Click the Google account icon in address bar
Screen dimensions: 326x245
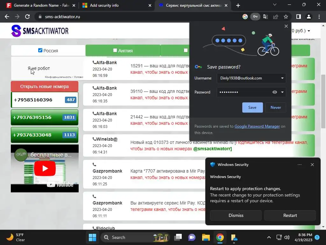(x=245, y=17)
